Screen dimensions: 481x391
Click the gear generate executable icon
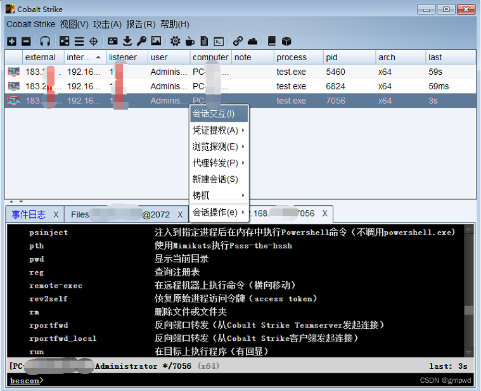click(x=175, y=41)
